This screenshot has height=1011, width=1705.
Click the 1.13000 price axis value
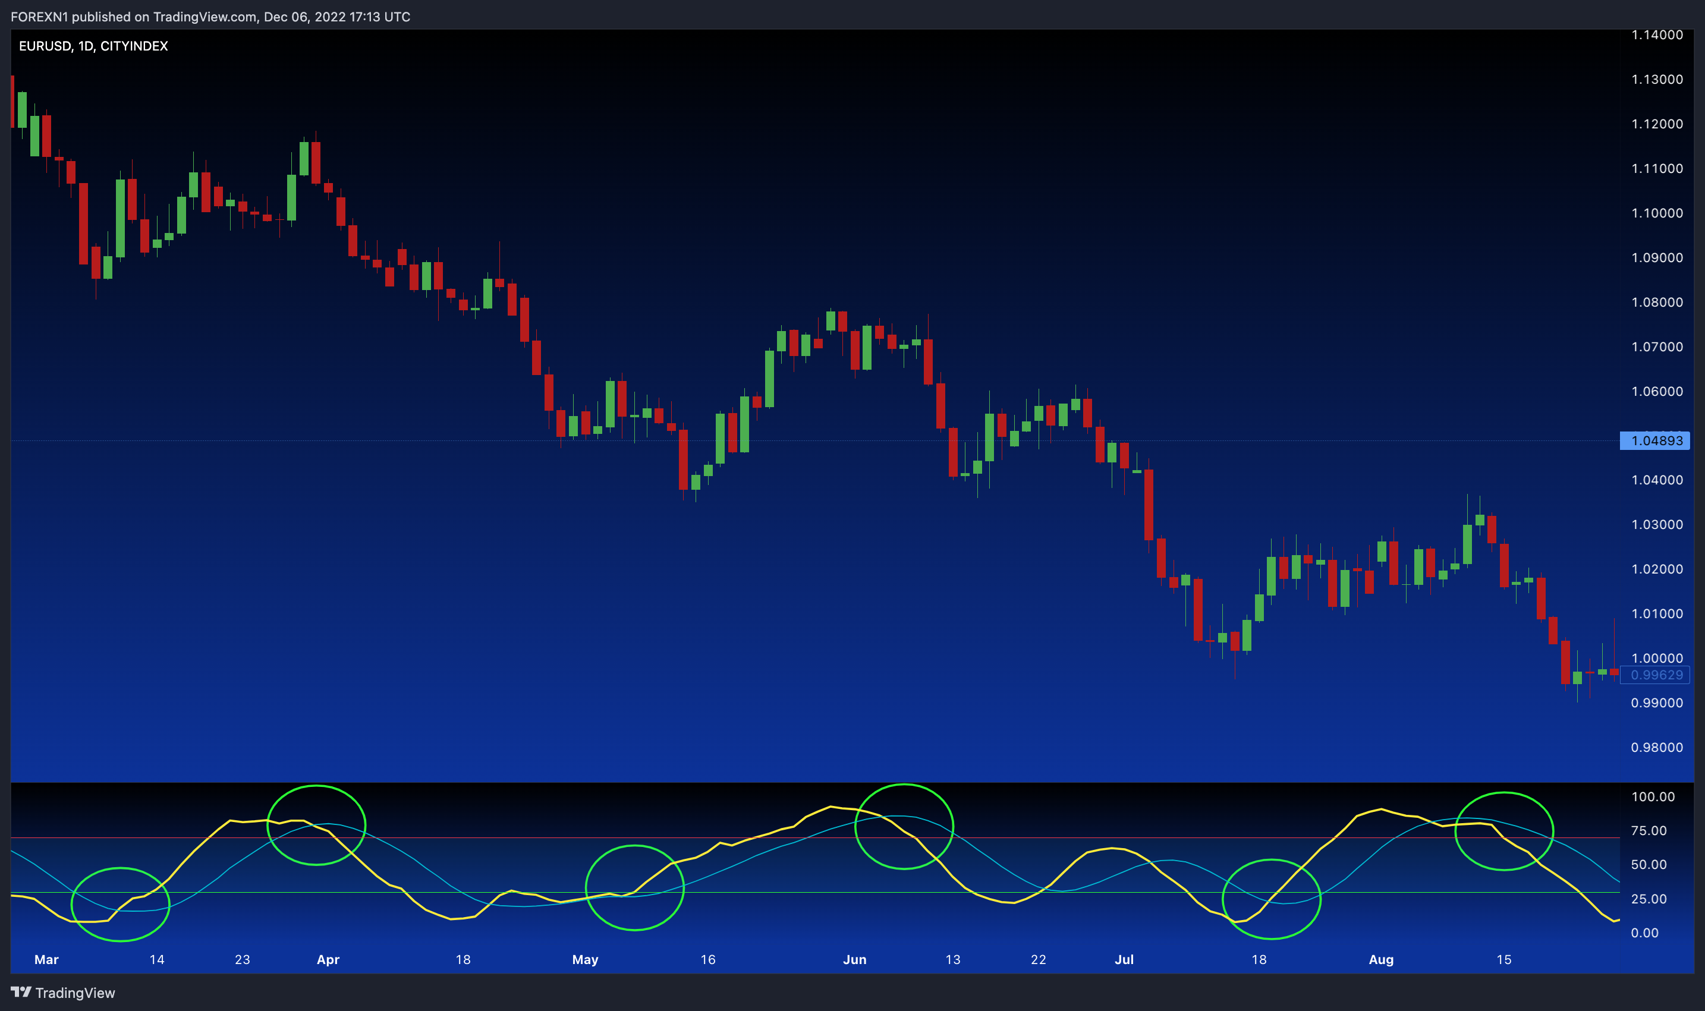[x=1657, y=79]
